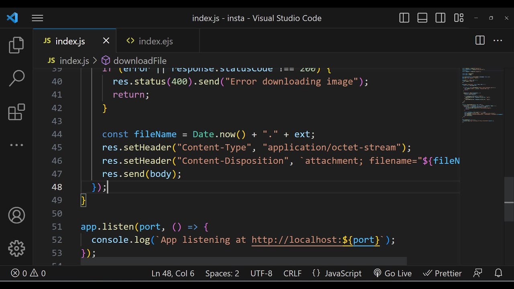Image resolution: width=514 pixels, height=289 pixels.
Task: Click the Go Live button
Action: tap(392, 273)
